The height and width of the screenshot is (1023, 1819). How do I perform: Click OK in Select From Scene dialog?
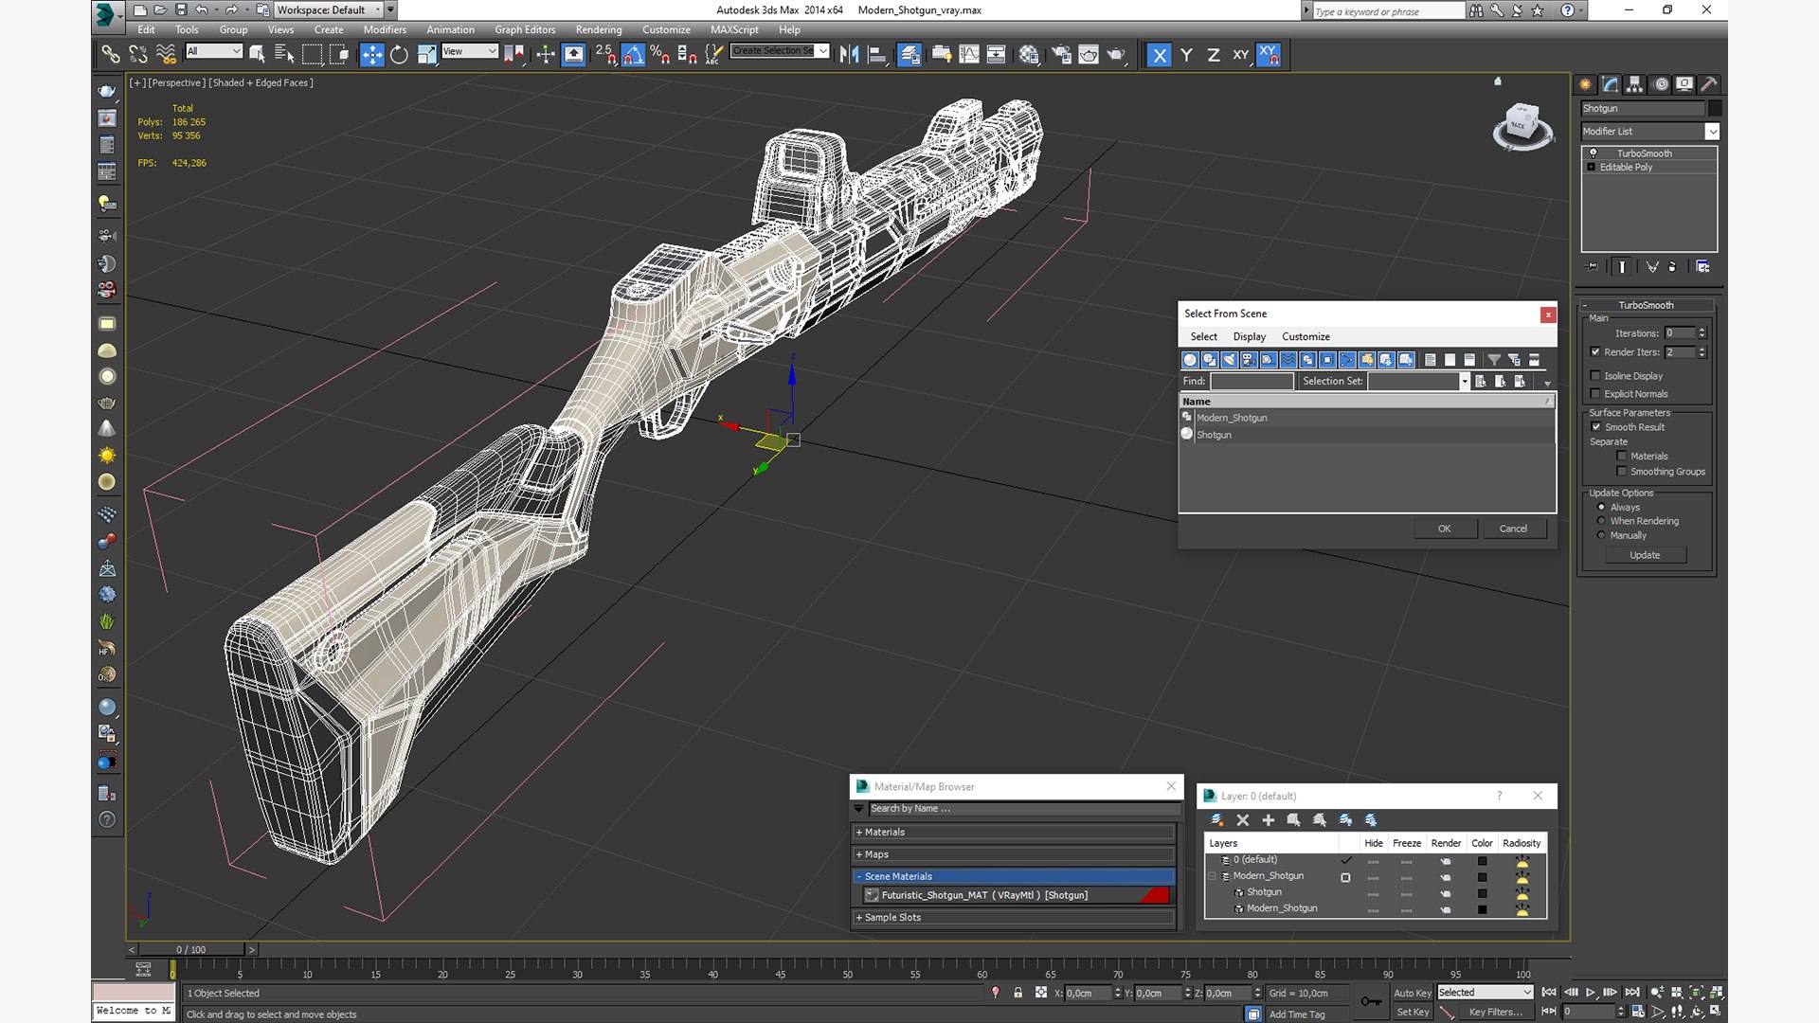[x=1444, y=529]
